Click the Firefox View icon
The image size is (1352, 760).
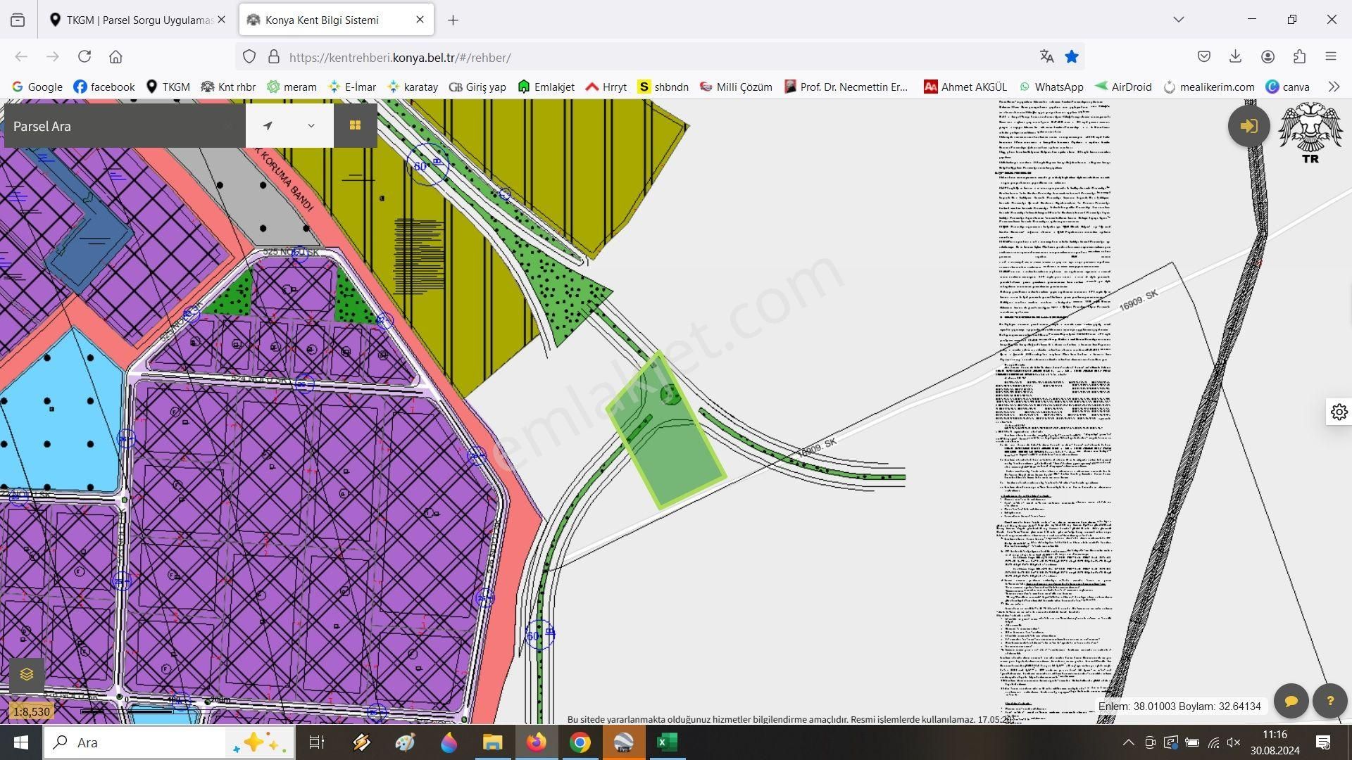[18, 20]
